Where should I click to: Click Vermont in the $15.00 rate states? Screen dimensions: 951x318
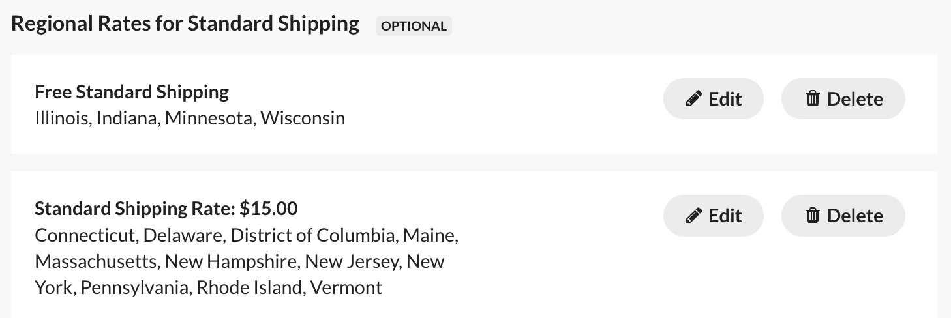(x=346, y=287)
